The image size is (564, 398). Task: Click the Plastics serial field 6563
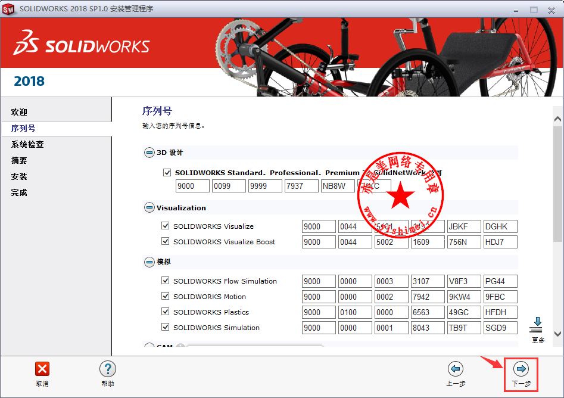(x=428, y=312)
